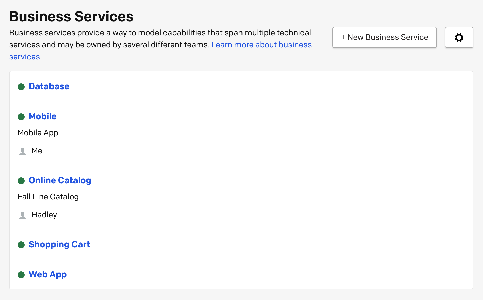Click the Me owner name

(37, 151)
